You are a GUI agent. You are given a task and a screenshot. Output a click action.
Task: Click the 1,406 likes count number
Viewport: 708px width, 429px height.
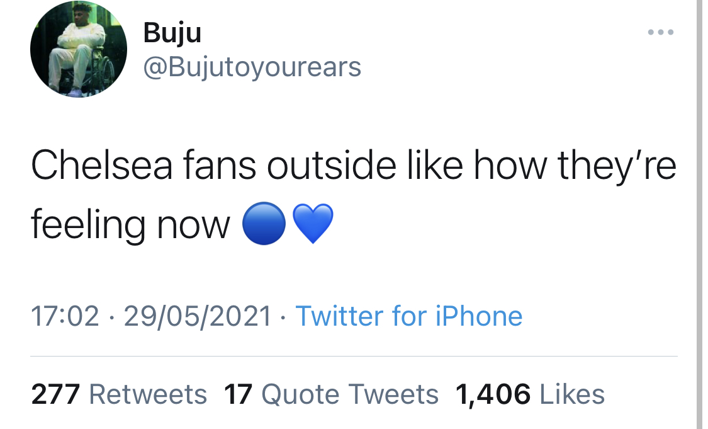point(492,394)
